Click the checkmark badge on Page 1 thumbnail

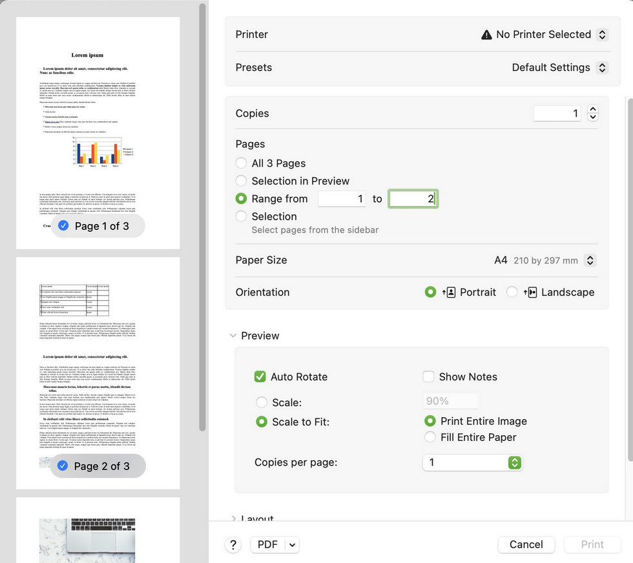(x=63, y=226)
